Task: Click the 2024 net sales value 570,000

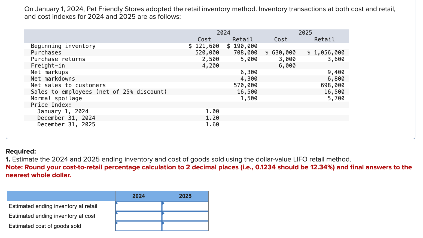Action: coord(245,85)
